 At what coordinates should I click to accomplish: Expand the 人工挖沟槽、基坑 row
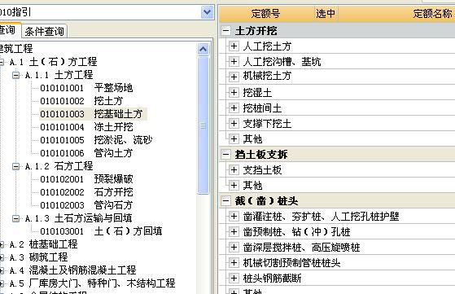234,62
